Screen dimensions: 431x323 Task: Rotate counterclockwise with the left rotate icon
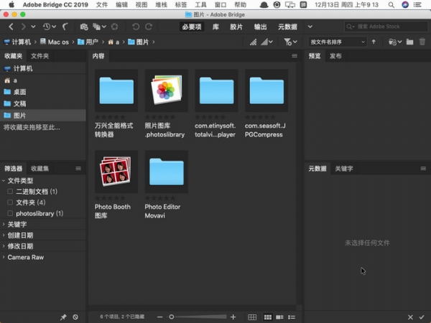[x=136, y=27]
